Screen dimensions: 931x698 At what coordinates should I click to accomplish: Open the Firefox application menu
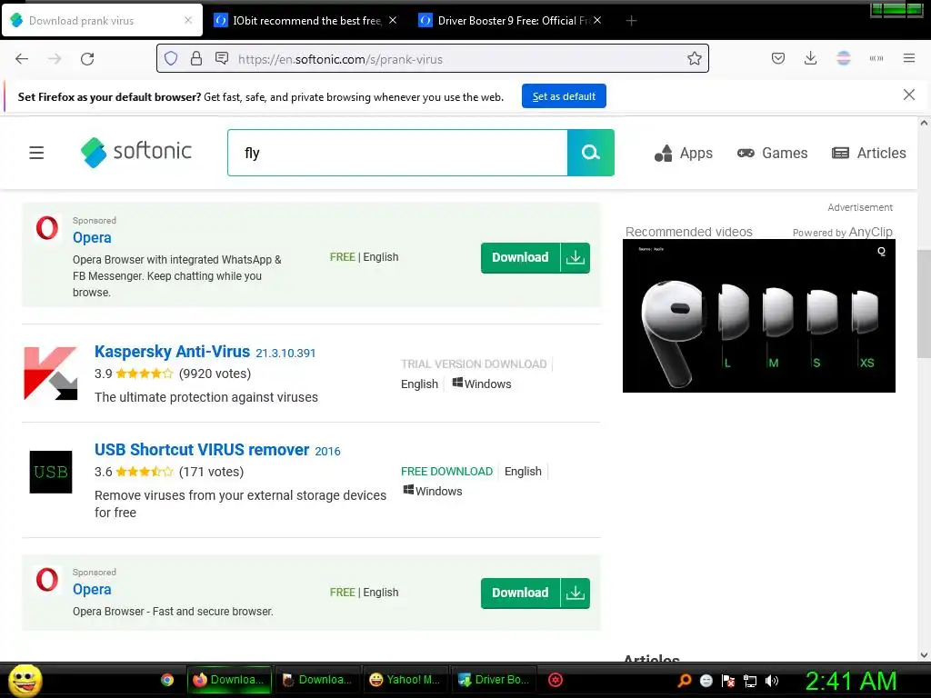[x=908, y=58]
